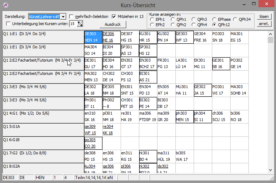The width and height of the screenshot is (276, 183).
Task: Select course cell BI303 DB 17
Action: tap(166, 103)
